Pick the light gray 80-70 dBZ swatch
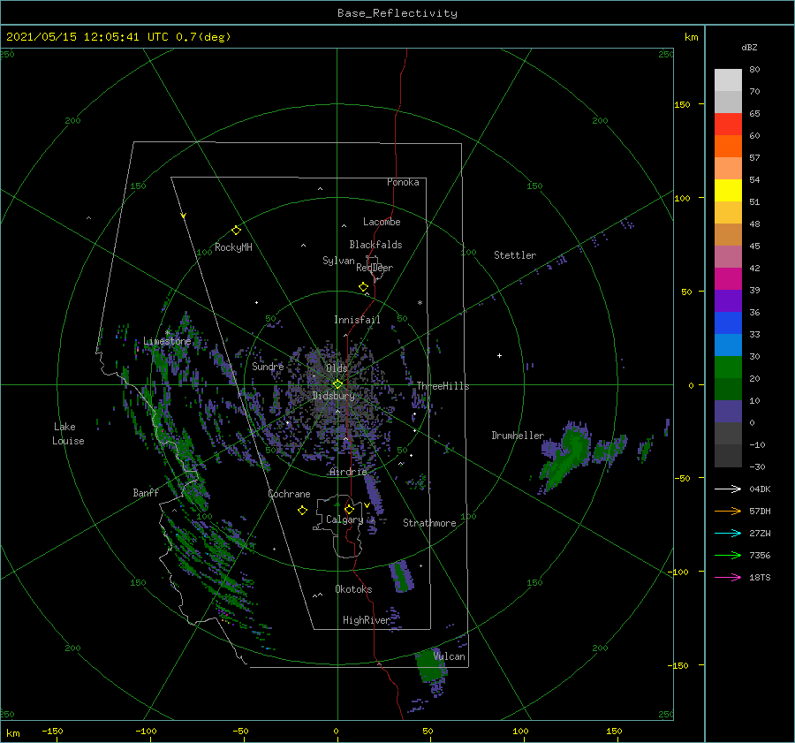This screenshot has width=795, height=743. [x=728, y=80]
